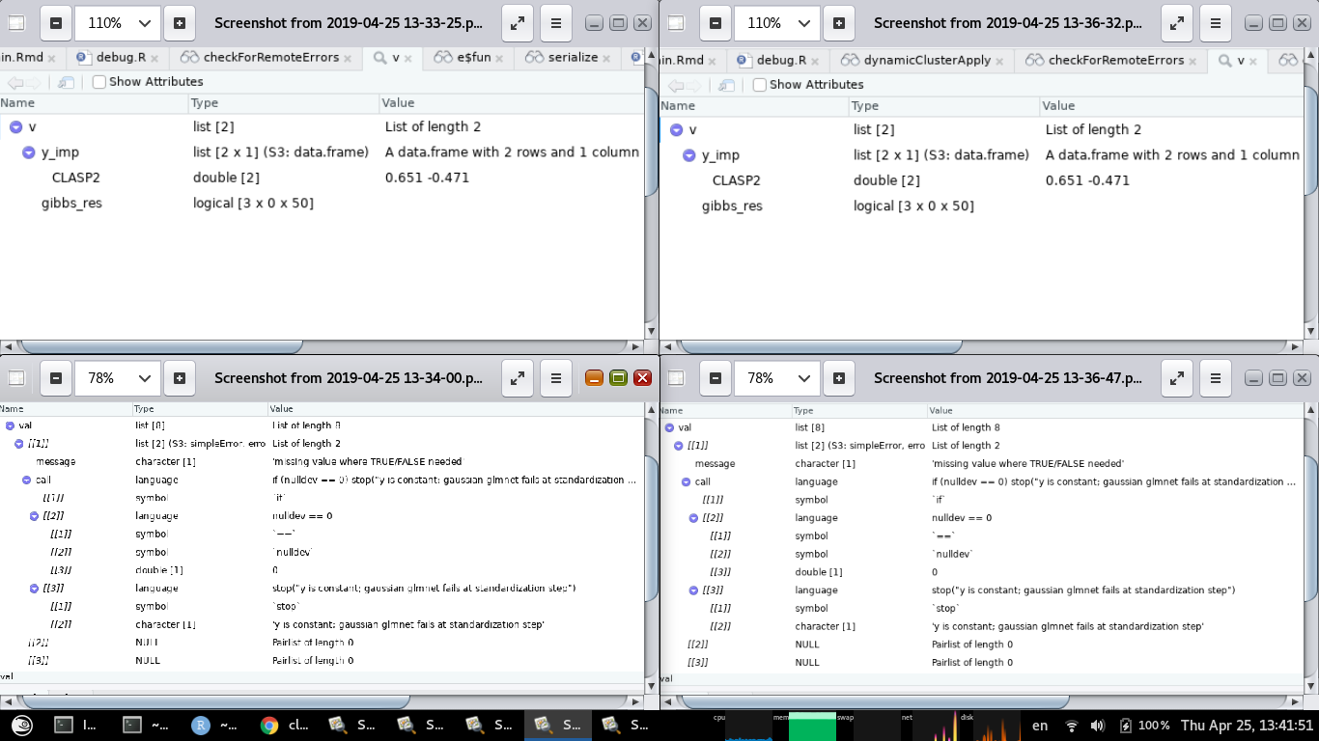Select the GNOME applications icon in the taskbar

pyautogui.click(x=24, y=727)
